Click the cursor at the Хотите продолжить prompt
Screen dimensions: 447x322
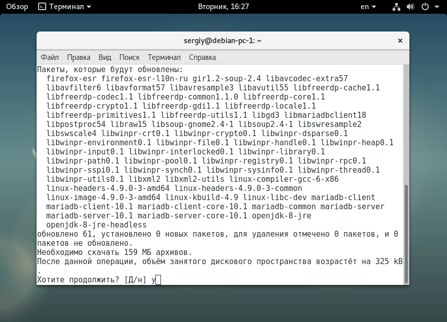coord(158,280)
